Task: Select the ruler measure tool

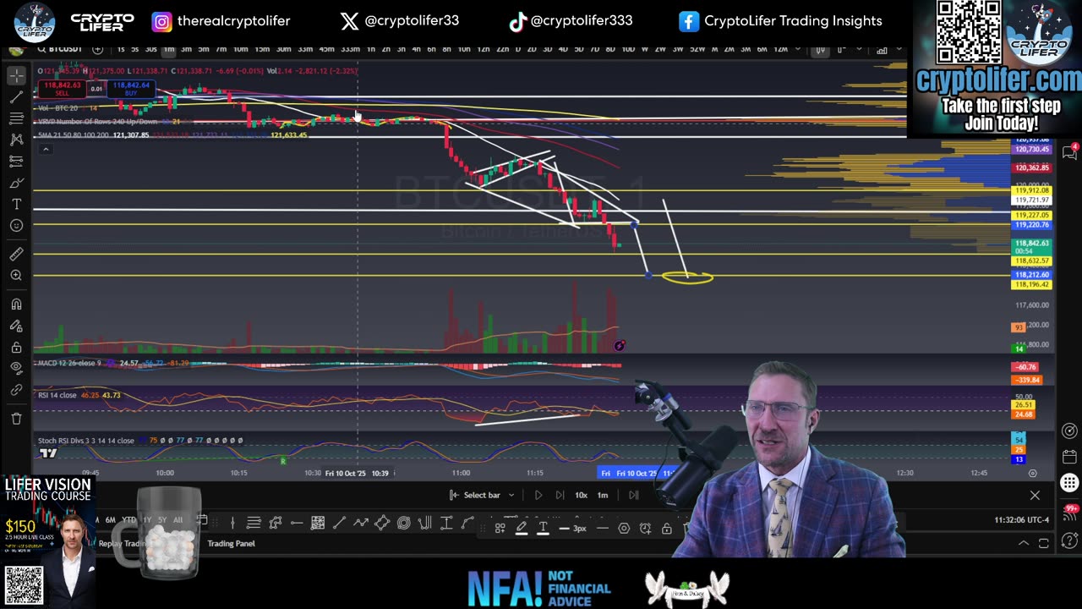Action: coord(16,254)
